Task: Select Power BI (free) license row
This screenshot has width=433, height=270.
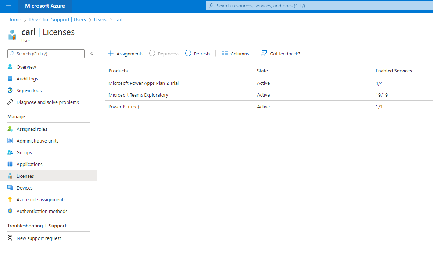Action: click(x=269, y=107)
